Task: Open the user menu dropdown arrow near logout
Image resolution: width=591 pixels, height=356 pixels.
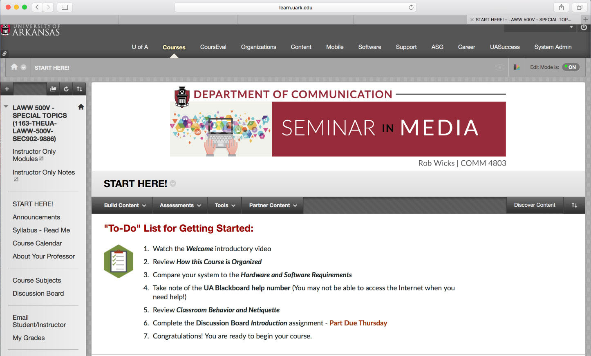Action: (571, 27)
